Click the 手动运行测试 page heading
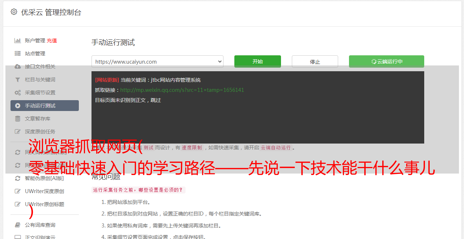Screen dimensions: 464x239 coord(113,42)
